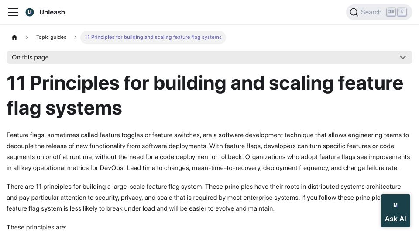Click the K key hint in search

[402, 12]
